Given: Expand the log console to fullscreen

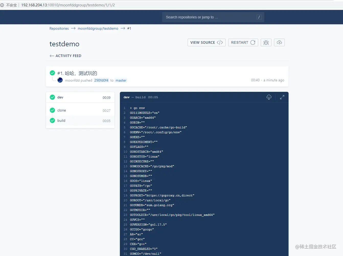Looking at the screenshot, I should 282,97.
